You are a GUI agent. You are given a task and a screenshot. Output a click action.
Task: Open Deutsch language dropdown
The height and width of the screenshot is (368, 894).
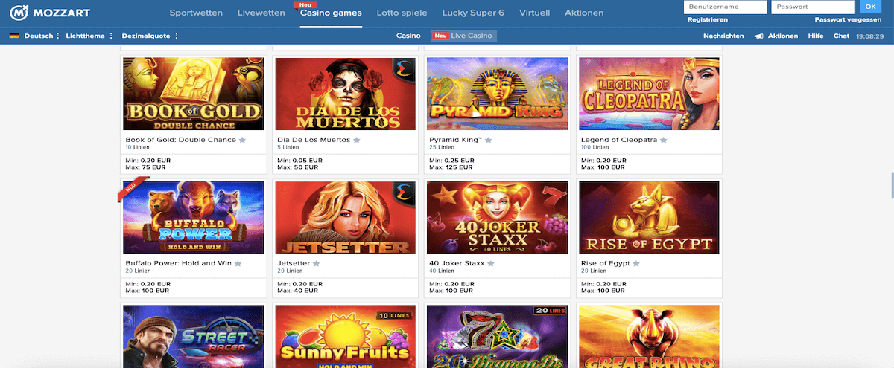click(x=42, y=36)
